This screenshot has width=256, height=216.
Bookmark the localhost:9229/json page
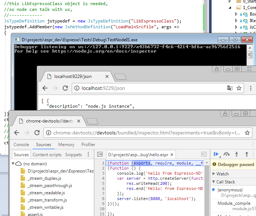239,88
